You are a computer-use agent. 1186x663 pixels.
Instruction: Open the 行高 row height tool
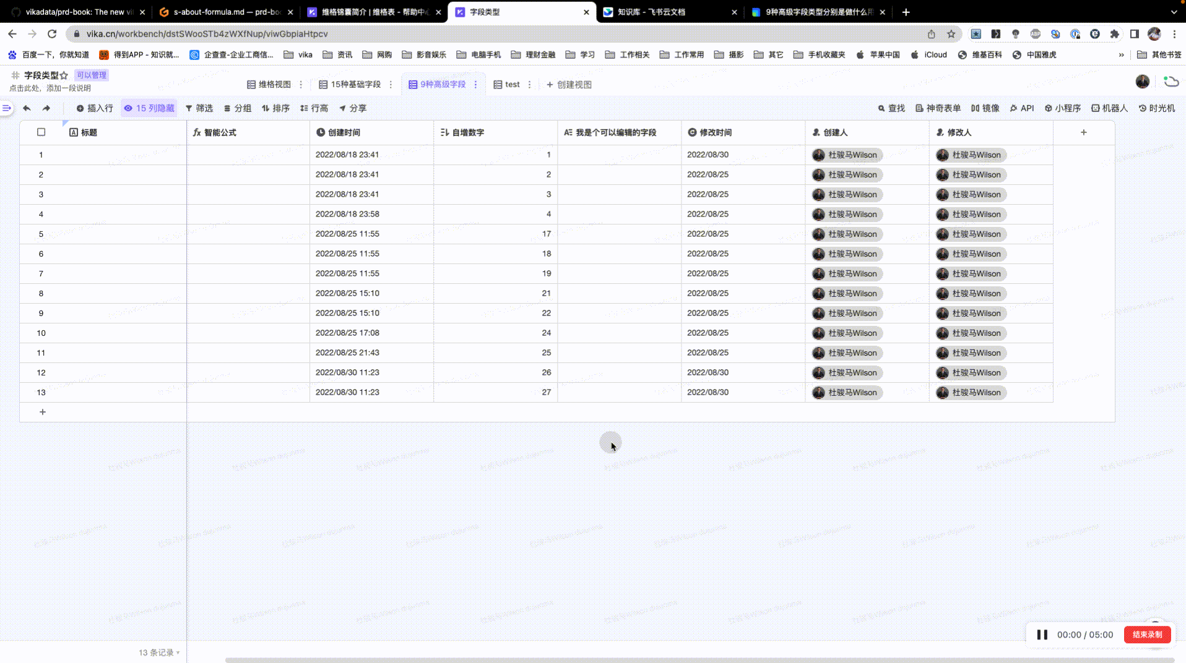coord(314,108)
